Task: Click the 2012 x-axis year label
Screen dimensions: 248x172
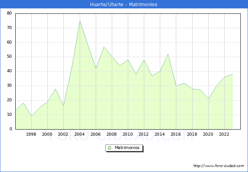Action: [144, 134]
